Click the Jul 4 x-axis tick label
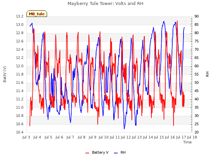Image resolution: width=212 pixels, height=159 pixels. 37,137
